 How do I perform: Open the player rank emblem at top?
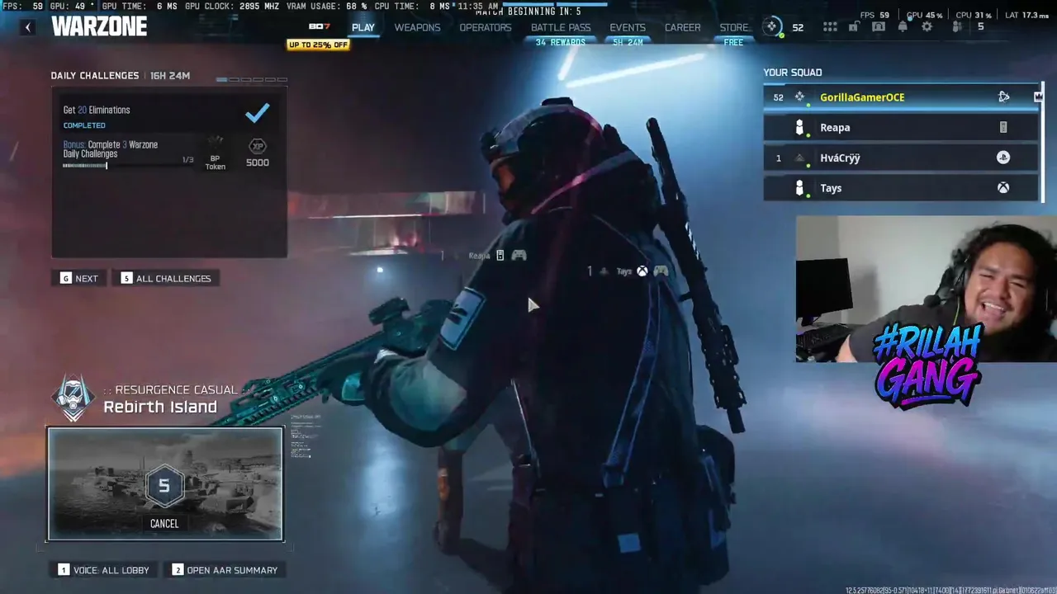771,26
